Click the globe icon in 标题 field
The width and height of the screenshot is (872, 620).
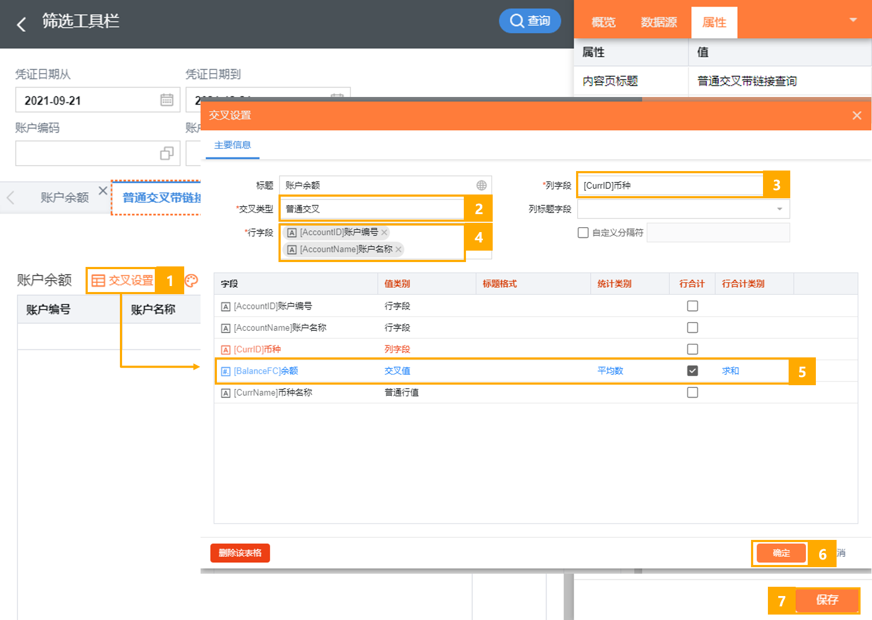coord(481,185)
